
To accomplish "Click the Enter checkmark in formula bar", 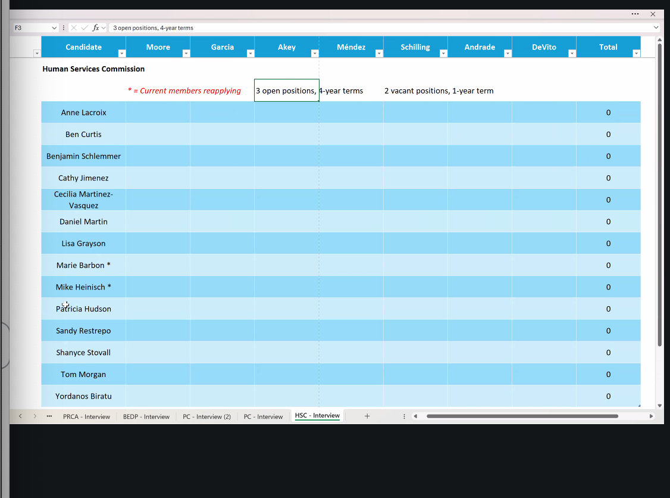I will click(x=84, y=28).
